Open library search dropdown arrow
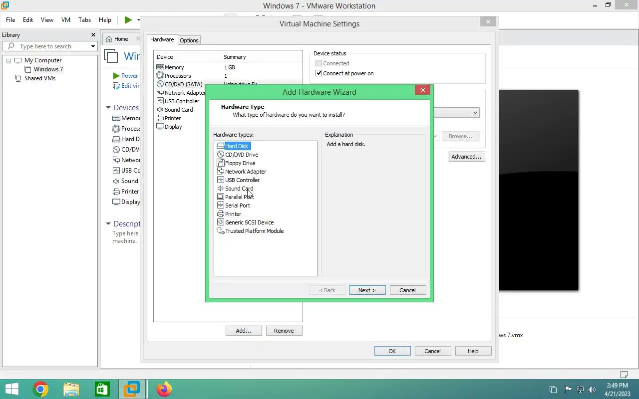Viewport: 639px width, 399px height. [93, 46]
